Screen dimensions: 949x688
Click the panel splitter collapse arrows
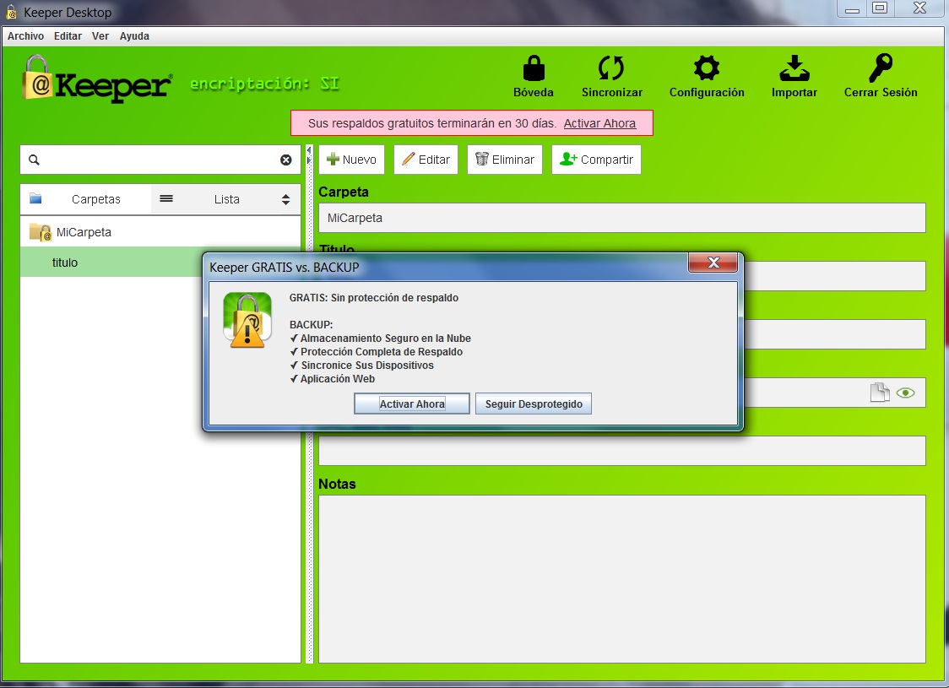tap(309, 155)
